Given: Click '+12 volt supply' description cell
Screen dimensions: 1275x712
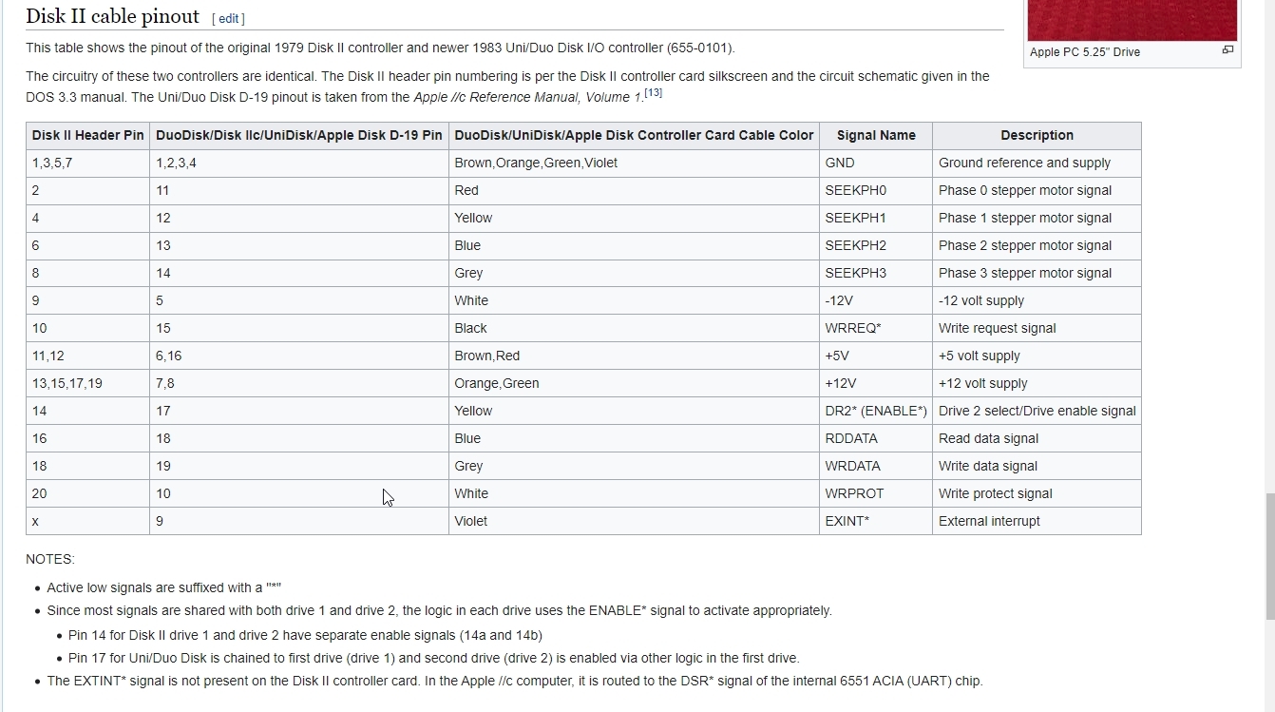Looking at the screenshot, I should pos(1037,383).
